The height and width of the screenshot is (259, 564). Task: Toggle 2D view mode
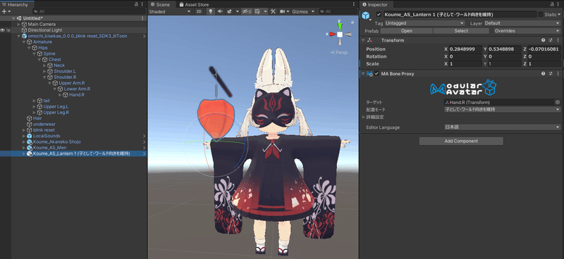199,11
